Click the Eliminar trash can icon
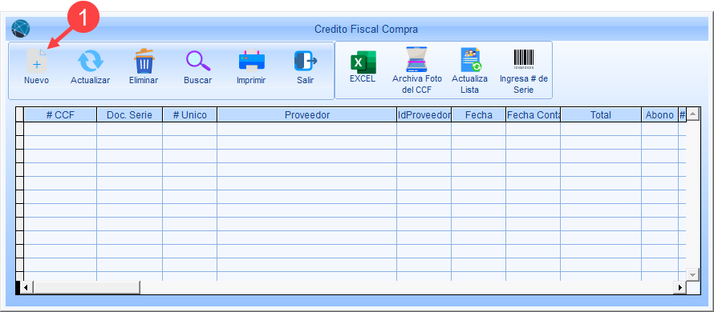Image resolution: width=714 pixels, height=312 pixels. 144,61
